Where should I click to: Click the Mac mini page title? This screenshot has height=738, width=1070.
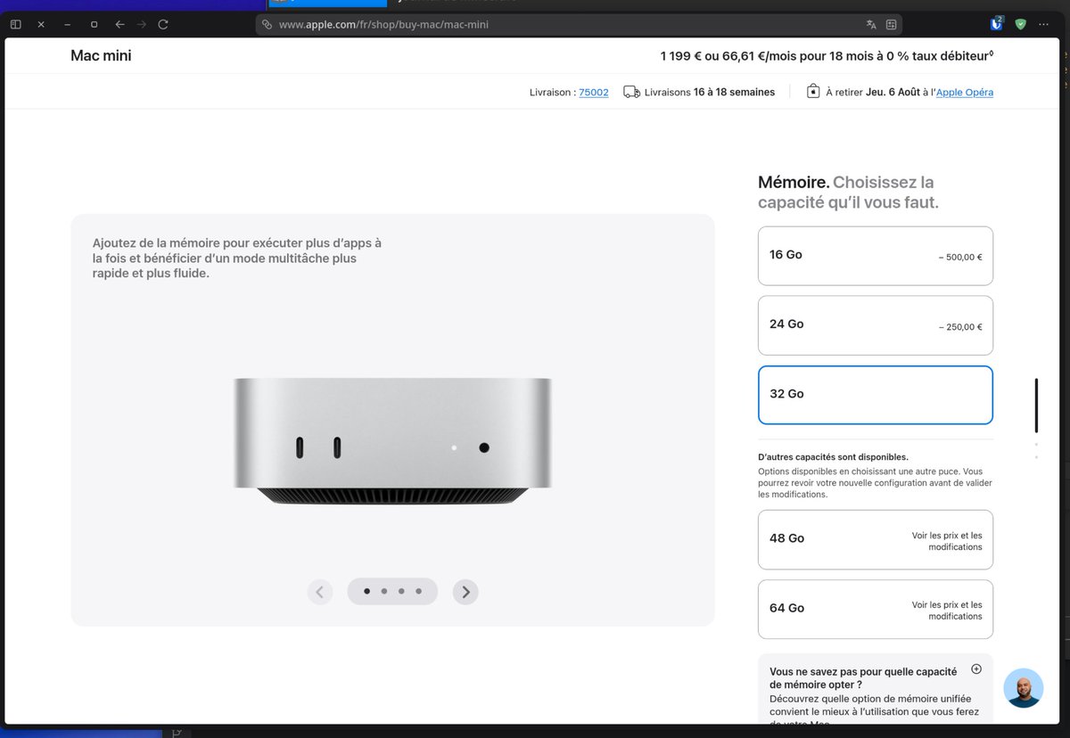[101, 55]
